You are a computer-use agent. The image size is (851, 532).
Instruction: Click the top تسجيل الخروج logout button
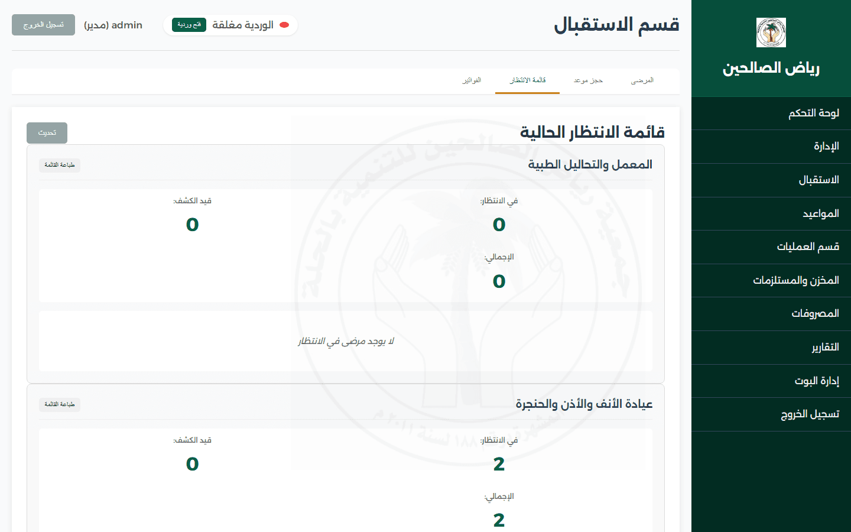[43, 25]
